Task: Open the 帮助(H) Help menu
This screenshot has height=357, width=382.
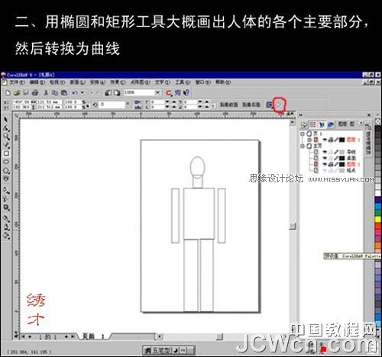Action: (x=223, y=82)
